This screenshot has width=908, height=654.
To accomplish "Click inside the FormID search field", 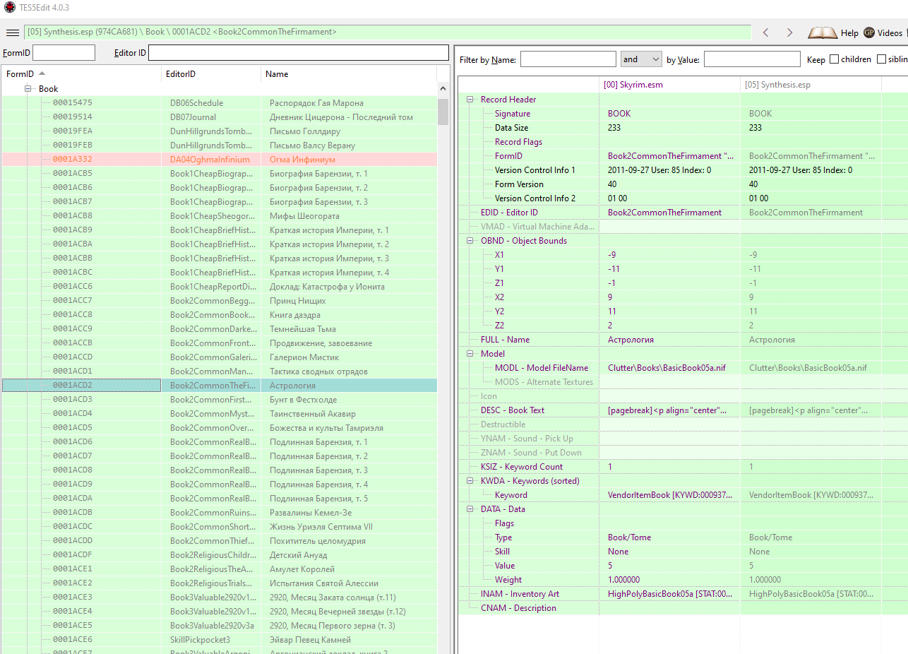I will point(64,52).
